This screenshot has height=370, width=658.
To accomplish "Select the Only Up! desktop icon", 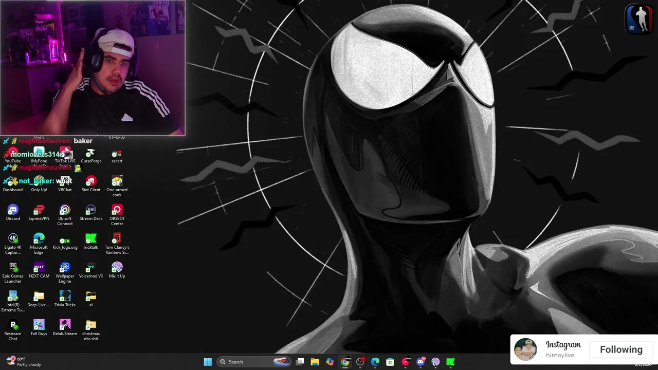I will pyautogui.click(x=39, y=183).
